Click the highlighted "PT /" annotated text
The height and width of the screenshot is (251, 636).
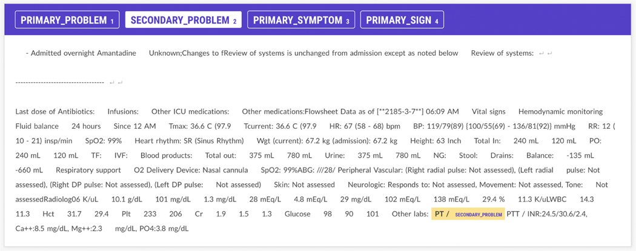pos(442,214)
